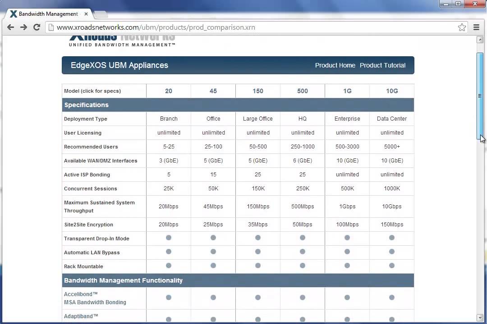Open the Product Home link

coord(335,65)
